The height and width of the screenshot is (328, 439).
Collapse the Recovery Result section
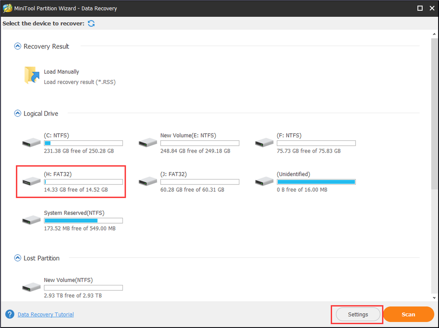pyautogui.click(x=18, y=46)
